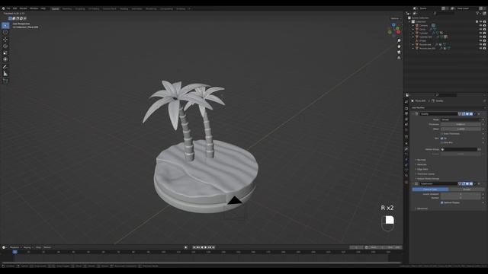The width and height of the screenshot is (488, 274).
Task: Open Solidify Mode dropdown
Action: tap(461, 119)
